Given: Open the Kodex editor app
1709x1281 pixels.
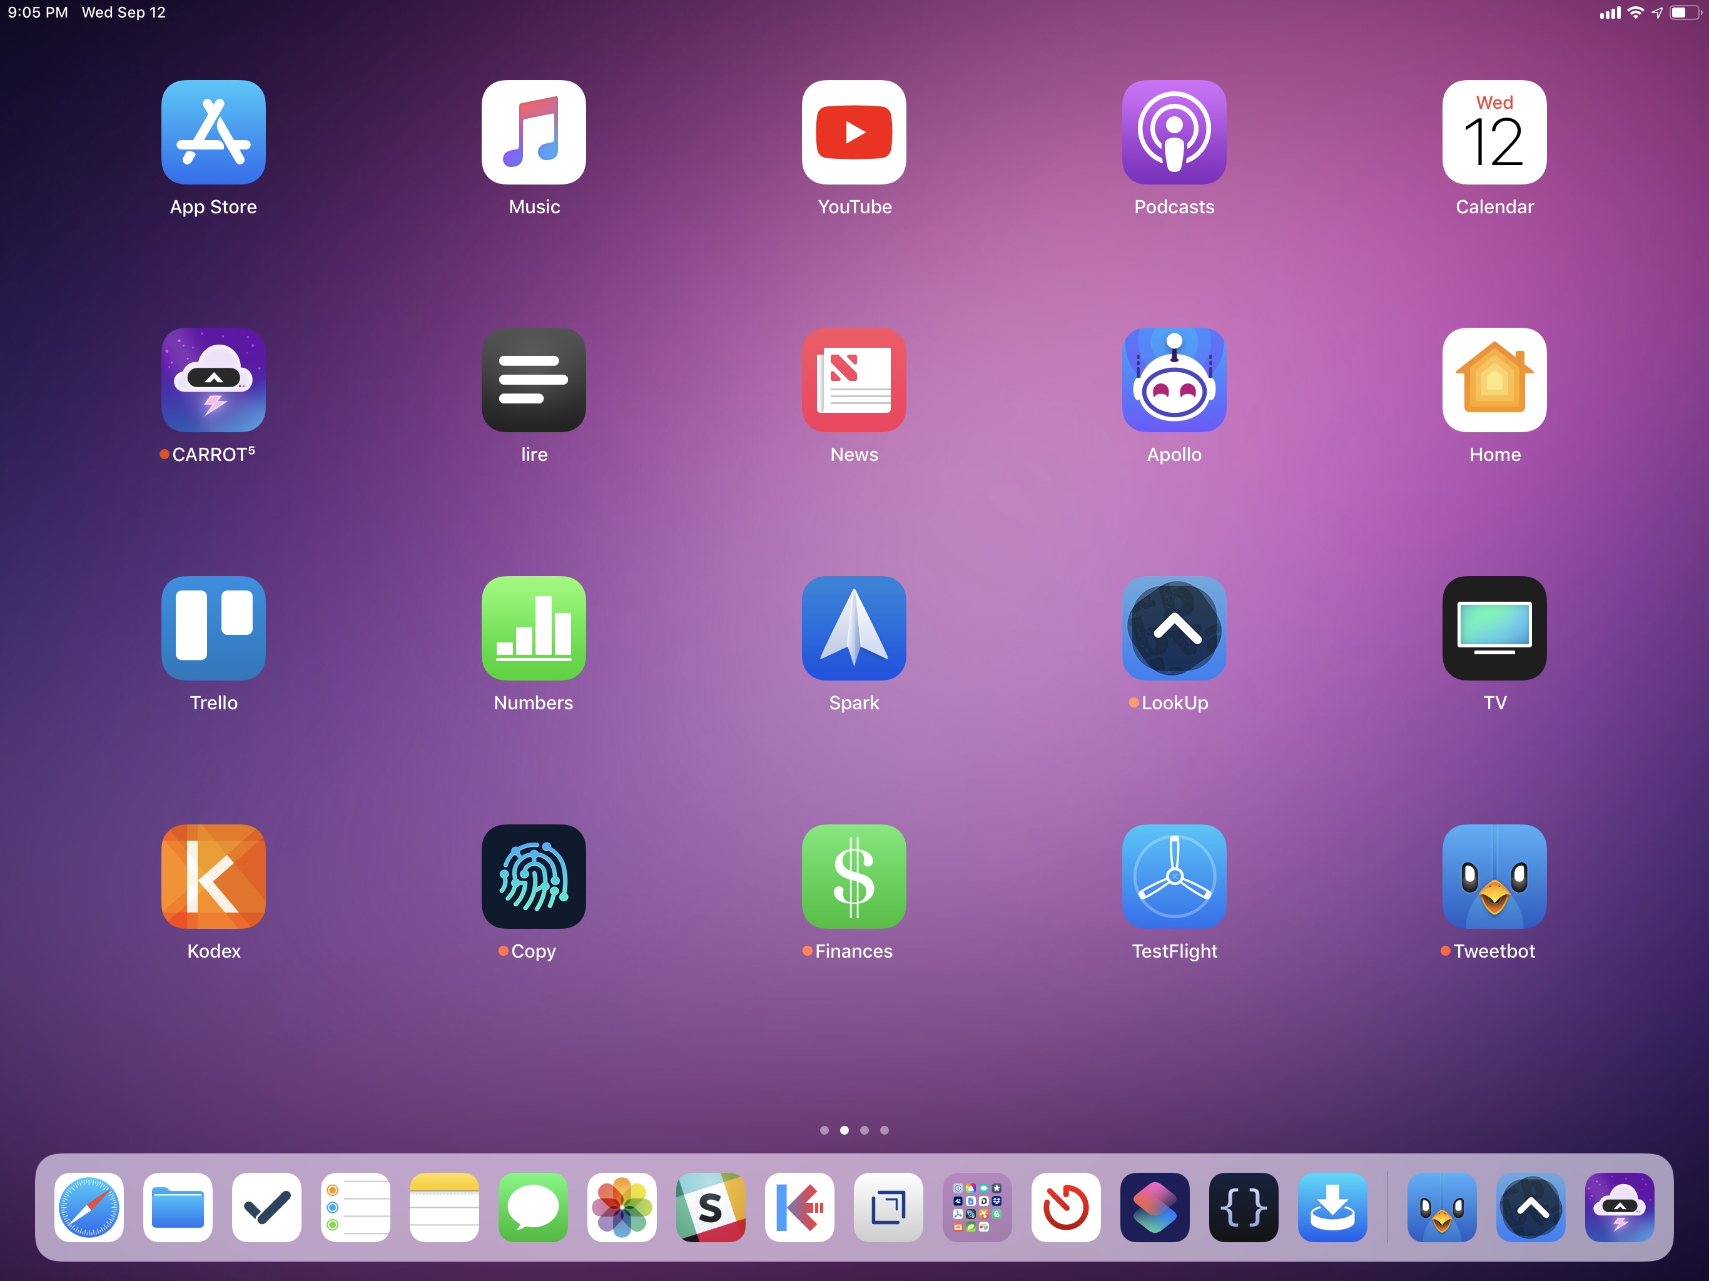Looking at the screenshot, I should (213, 876).
